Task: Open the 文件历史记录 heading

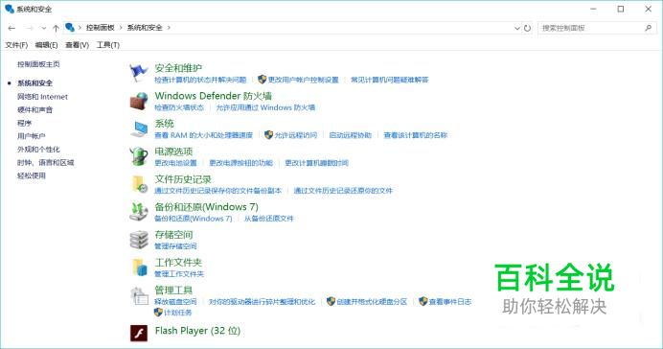Action: tap(183, 179)
